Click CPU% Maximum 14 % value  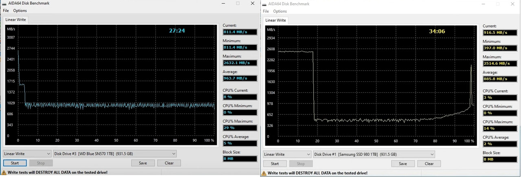pos(500,129)
